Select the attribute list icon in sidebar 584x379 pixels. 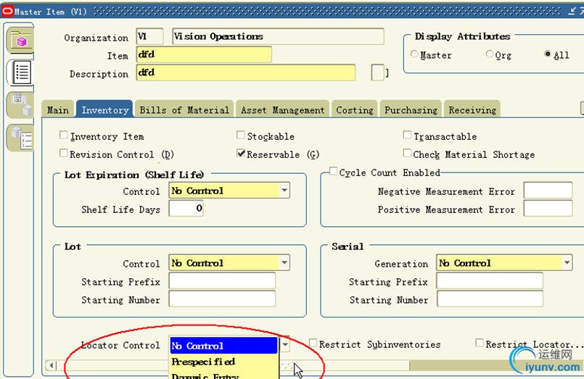coord(21,72)
